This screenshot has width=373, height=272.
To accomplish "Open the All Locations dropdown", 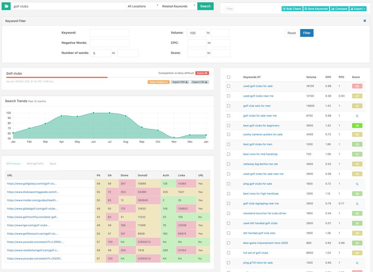I will click(x=143, y=6).
